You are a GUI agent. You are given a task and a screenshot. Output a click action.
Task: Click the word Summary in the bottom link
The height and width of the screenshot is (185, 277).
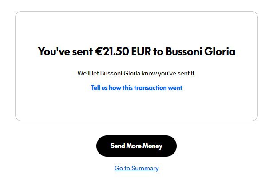(x=145, y=169)
